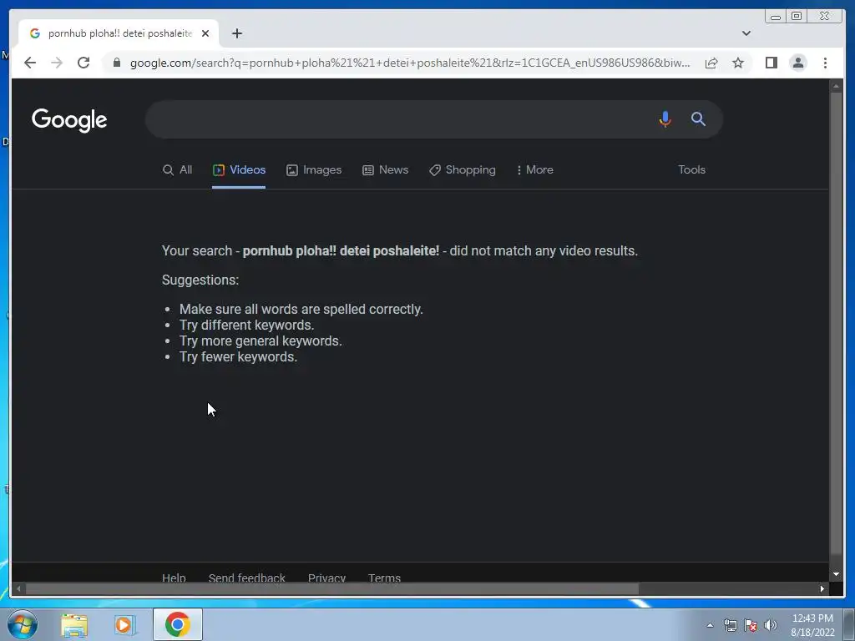Image resolution: width=855 pixels, height=641 pixels.
Task: Submit the search with the magnifier icon
Action: point(699,119)
